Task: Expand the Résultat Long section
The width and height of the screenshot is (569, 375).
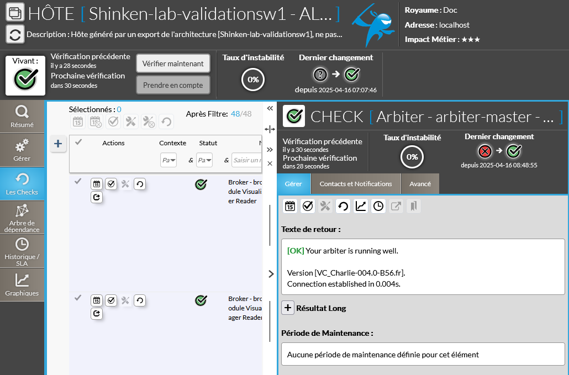Action: pos(288,308)
